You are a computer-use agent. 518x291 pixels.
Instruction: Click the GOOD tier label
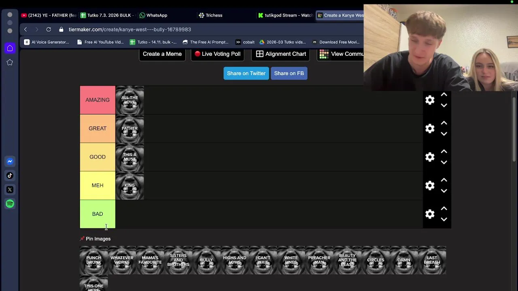[x=98, y=157]
